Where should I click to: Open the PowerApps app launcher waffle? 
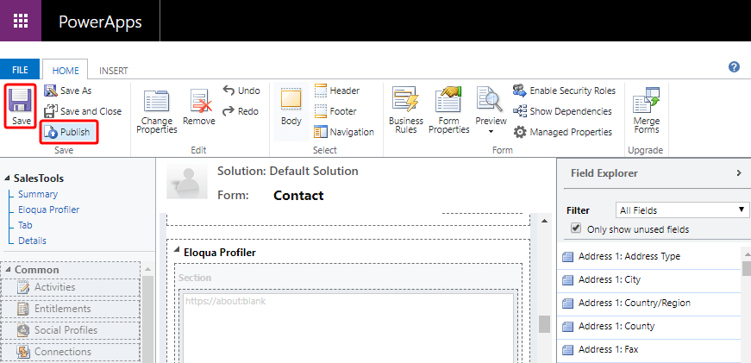[21, 21]
